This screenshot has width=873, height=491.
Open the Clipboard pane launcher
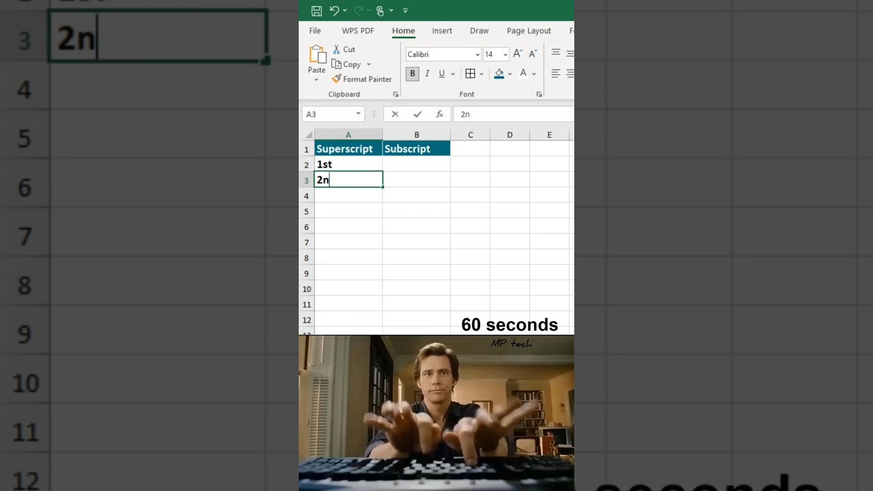(396, 94)
